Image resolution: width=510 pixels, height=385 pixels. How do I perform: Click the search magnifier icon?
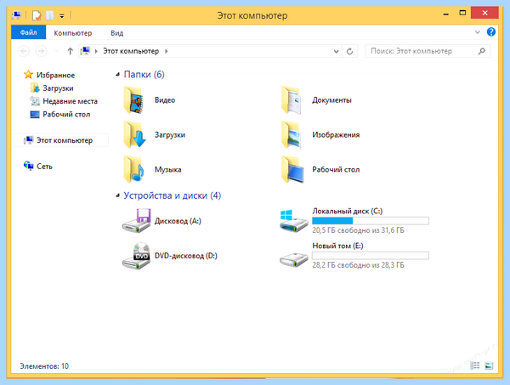pyautogui.click(x=482, y=51)
